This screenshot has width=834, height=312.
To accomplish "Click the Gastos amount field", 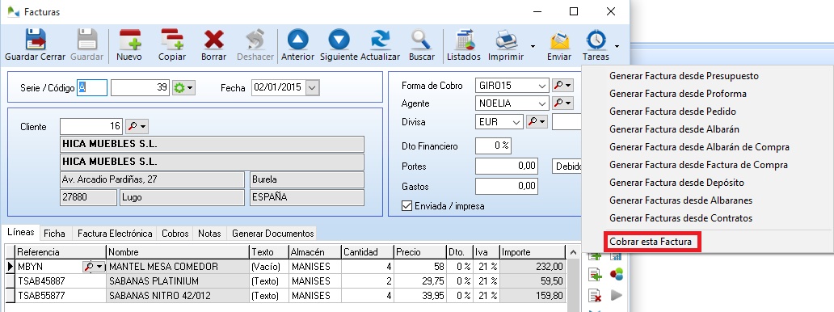I will 507,187.
